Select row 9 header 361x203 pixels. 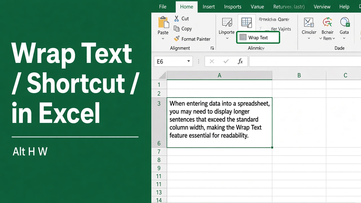[x=159, y=168]
